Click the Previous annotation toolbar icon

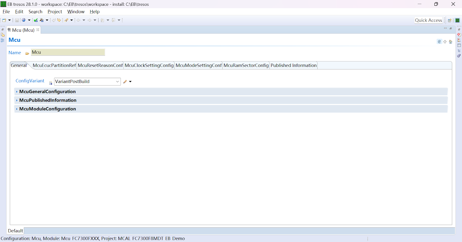[113, 20]
